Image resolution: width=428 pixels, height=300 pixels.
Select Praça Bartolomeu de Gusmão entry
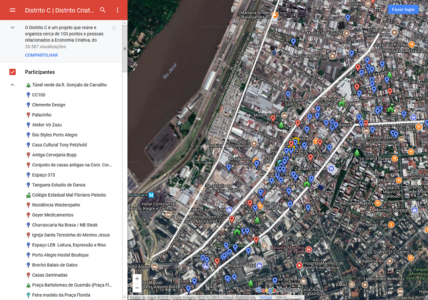(72, 285)
